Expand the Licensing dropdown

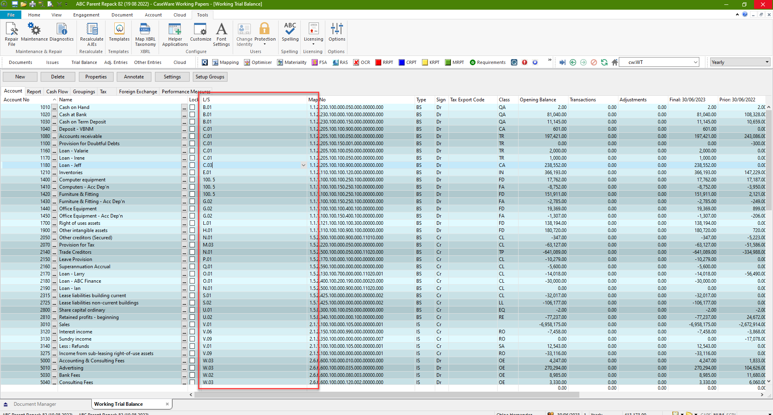tap(313, 44)
